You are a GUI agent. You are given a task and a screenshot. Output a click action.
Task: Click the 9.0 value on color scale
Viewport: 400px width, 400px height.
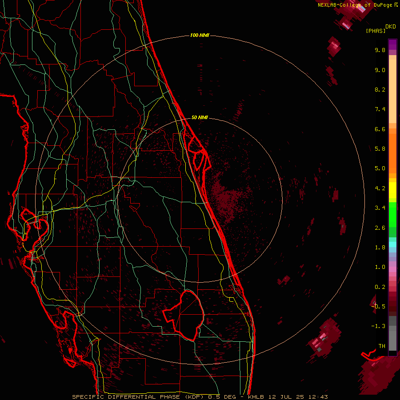[380, 70]
